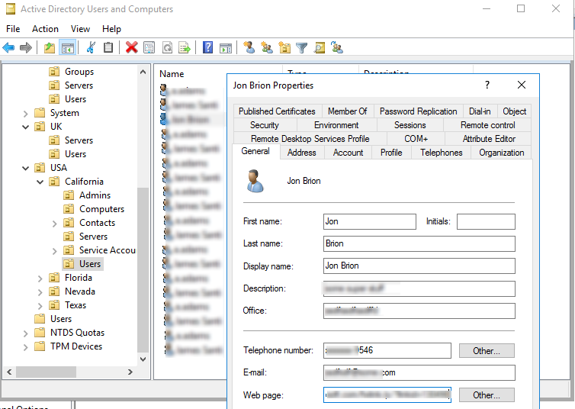The width and height of the screenshot is (575, 409).
Task: Expand the Florida tree node
Action: 40,279
